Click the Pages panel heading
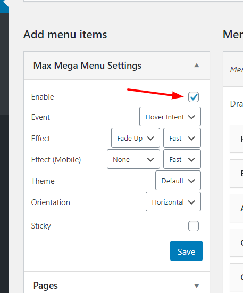The height and width of the screenshot is (293, 243). [46, 286]
